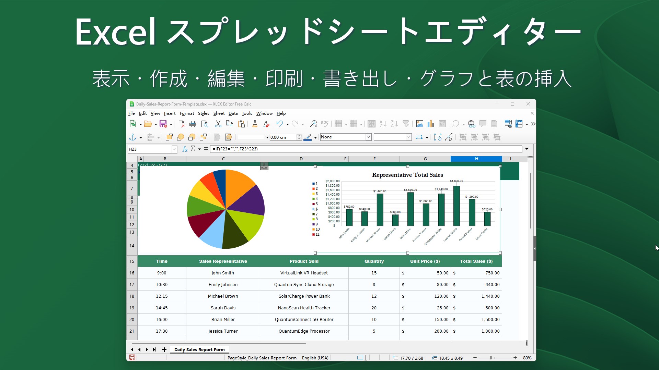Expand the formula bar with the arrow

coord(527,149)
